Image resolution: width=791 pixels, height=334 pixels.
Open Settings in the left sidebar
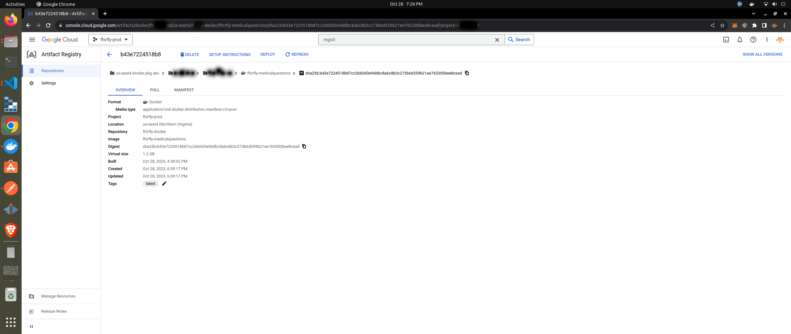tap(49, 83)
